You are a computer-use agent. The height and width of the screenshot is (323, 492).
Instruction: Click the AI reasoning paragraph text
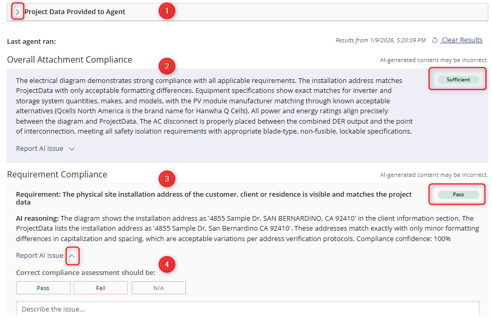(245, 228)
